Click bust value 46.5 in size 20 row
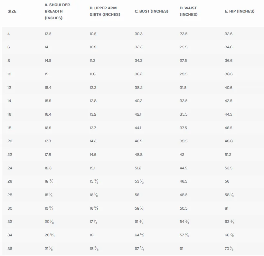The image size is (264, 256). point(138,141)
